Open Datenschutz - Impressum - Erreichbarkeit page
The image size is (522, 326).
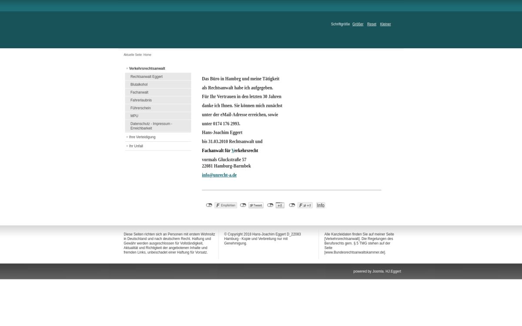click(x=151, y=126)
